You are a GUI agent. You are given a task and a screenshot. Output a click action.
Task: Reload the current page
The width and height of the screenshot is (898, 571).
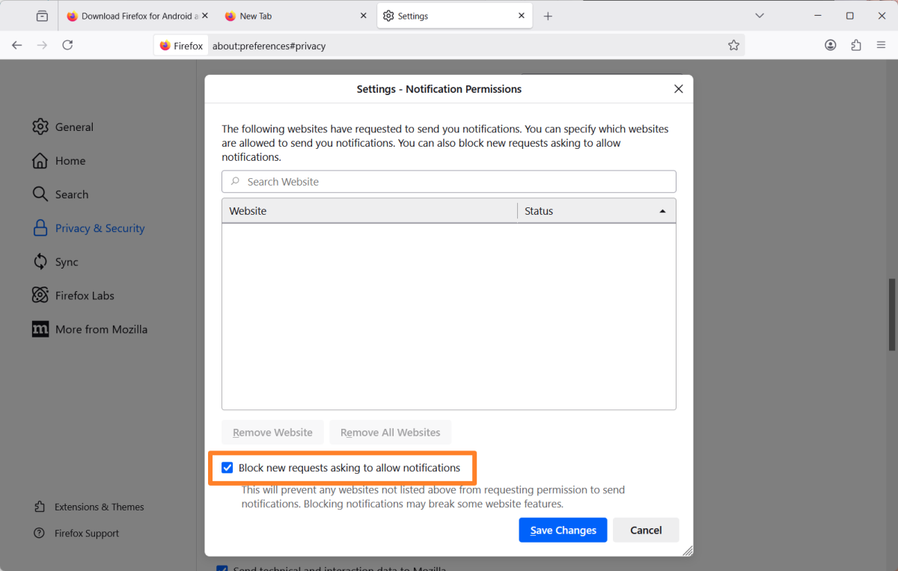point(67,45)
